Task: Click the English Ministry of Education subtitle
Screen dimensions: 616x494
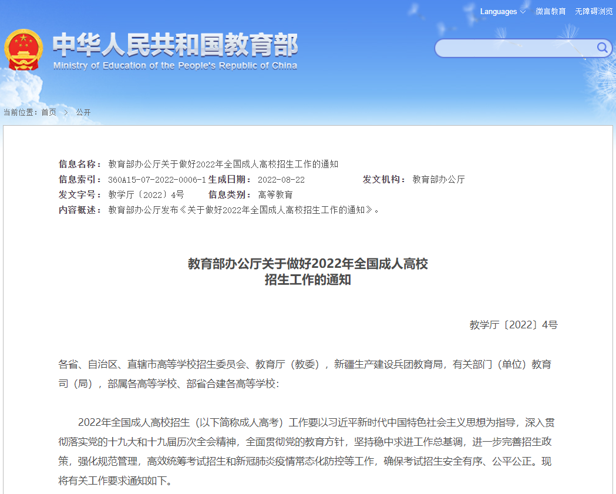Action: click(x=175, y=66)
